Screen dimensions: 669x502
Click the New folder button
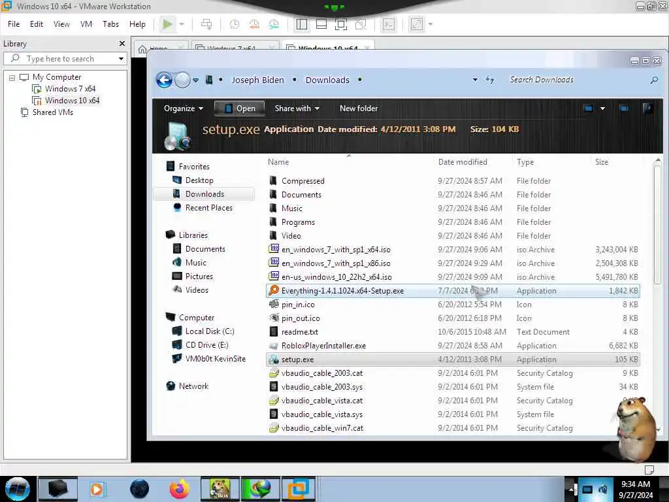click(x=359, y=109)
